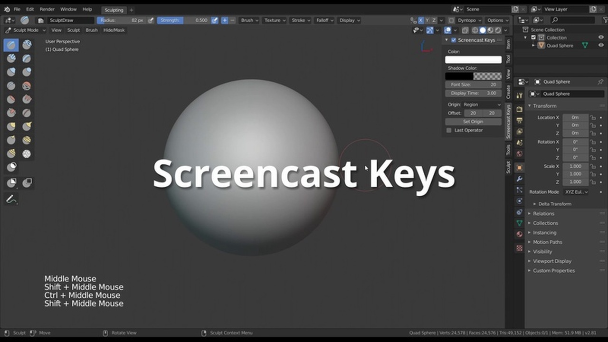The width and height of the screenshot is (608, 342).
Task: Toggle viewport X-ray mode
Action: click(x=465, y=30)
